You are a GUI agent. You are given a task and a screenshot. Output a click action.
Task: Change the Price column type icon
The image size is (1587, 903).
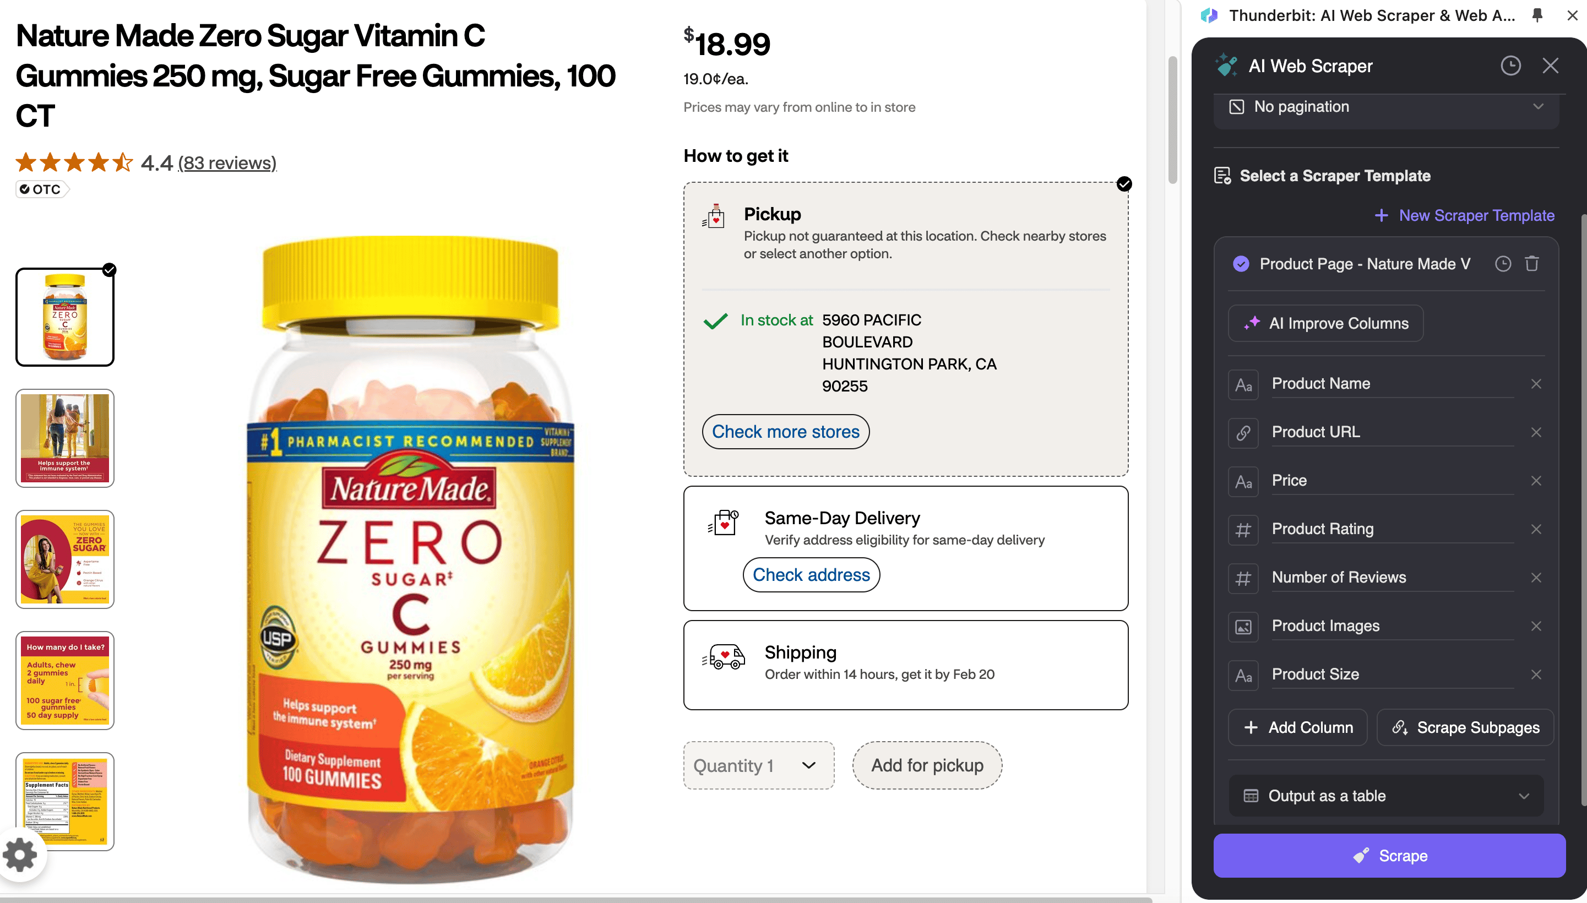[1243, 481]
